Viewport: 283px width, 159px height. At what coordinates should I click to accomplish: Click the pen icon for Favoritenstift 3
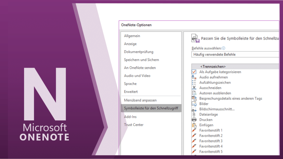(x=194, y=141)
